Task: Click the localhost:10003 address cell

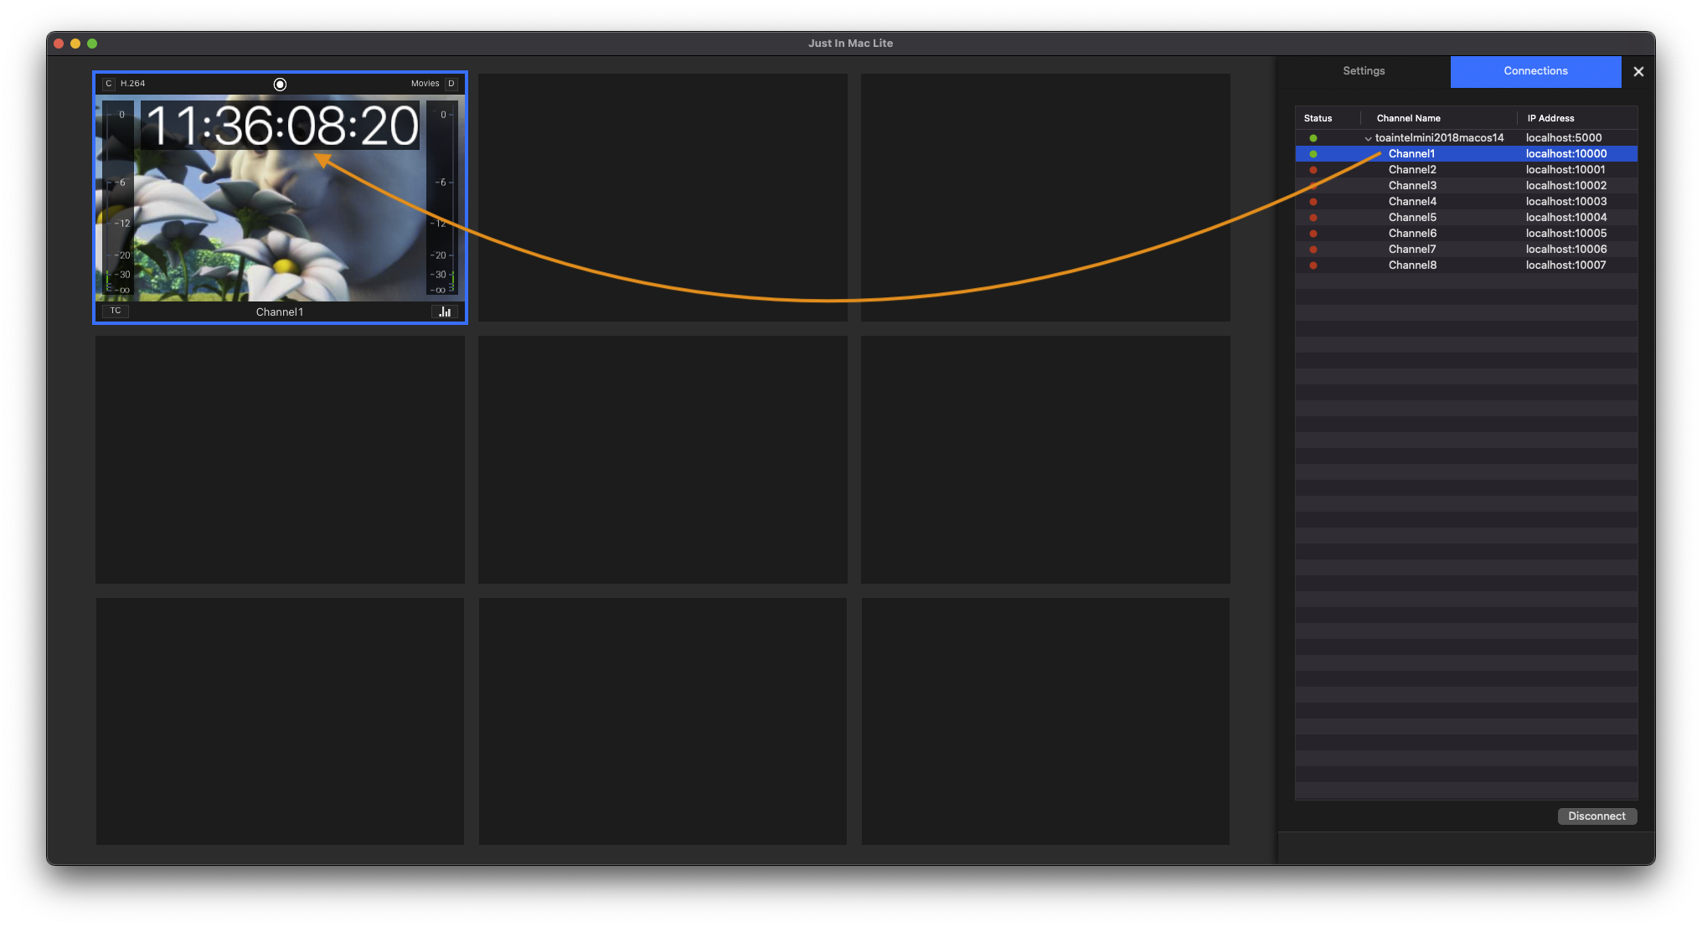Action: tap(1566, 202)
